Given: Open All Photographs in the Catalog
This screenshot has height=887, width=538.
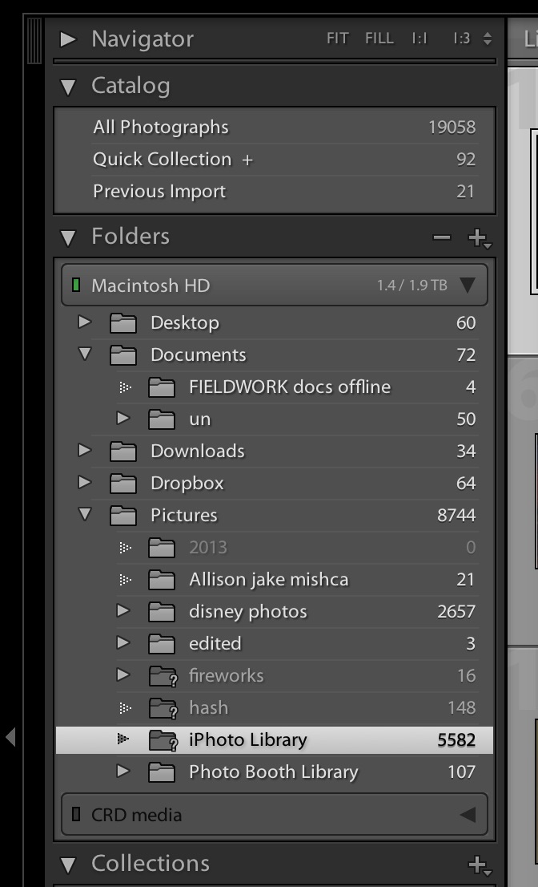Looking at the screenshot, I should pyautogui.click(x=160, y=128).
